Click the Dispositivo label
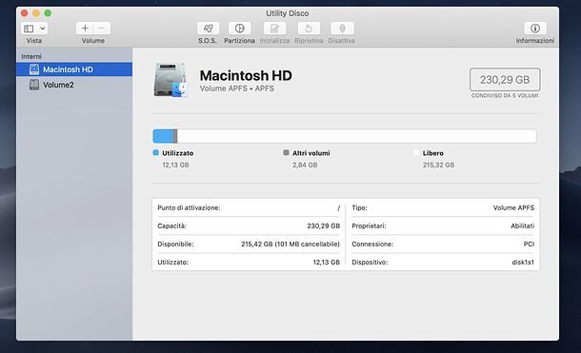The width and height of the screenshot is (581, 353). [x=370, y=262]
